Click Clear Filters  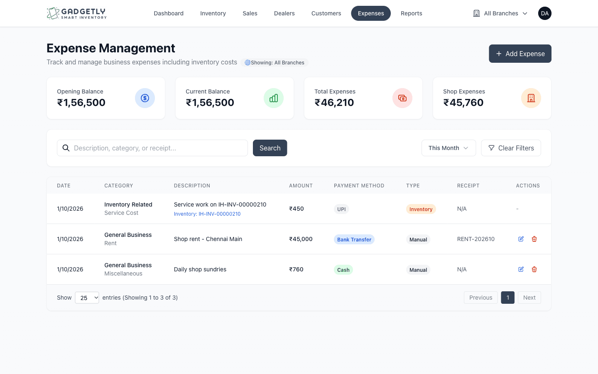tap(511, 148)
